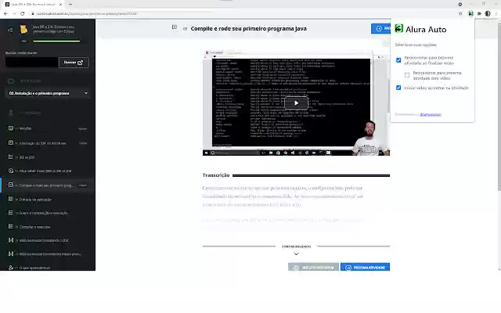The width and height of the screenshot is (501, 313).
Task: Click the Transcrição heading
Action: point(216,175)
